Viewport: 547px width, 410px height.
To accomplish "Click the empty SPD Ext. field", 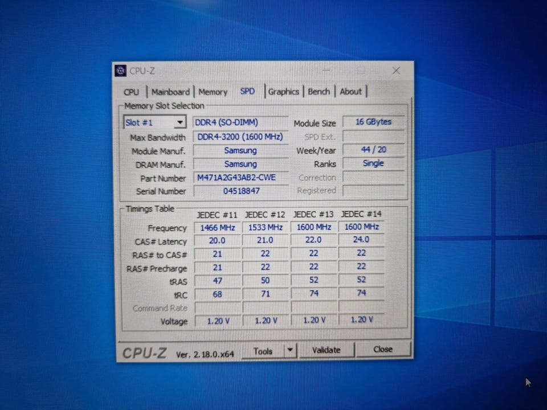I will pos(373,136).
